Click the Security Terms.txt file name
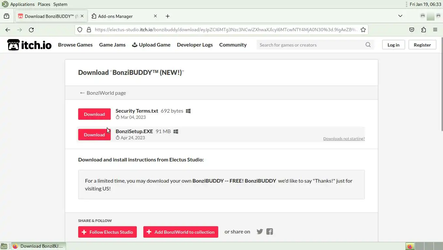Viewport: 443px width, 250px height. (137, 111)
